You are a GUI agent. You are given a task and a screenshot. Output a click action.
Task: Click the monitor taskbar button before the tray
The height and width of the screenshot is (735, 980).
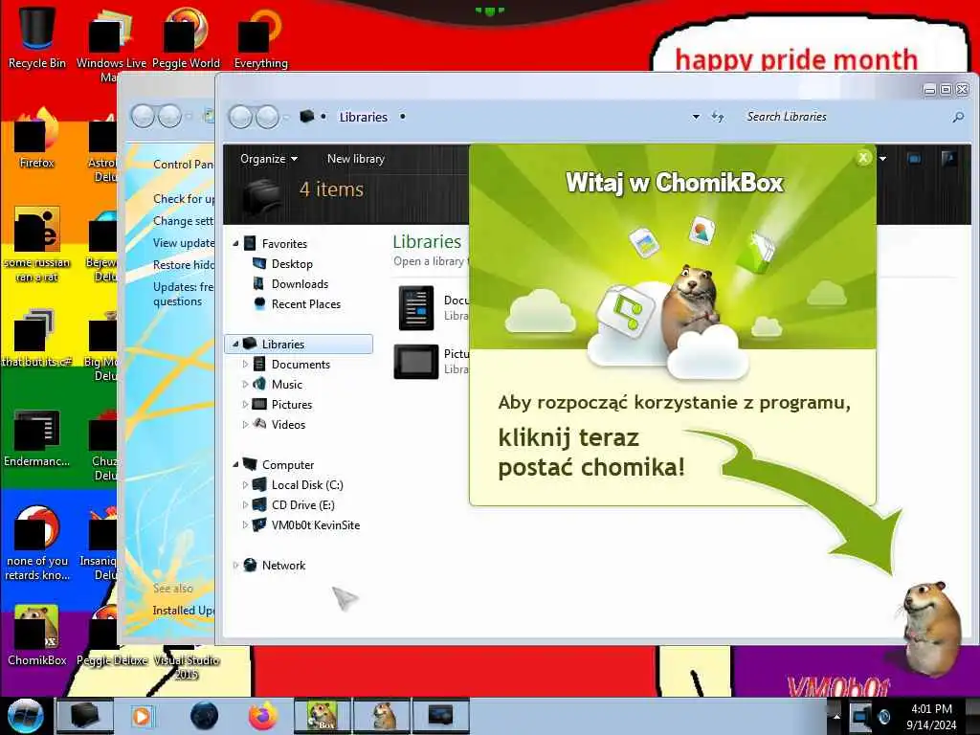tap(440, 716)
